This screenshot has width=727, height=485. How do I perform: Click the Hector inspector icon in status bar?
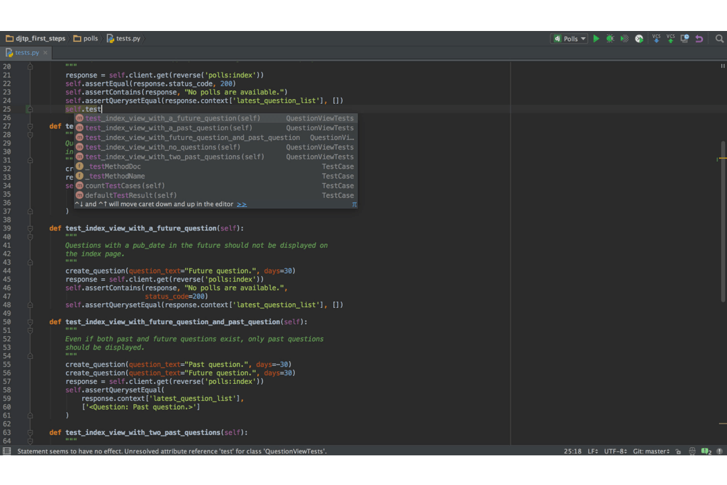691,451
